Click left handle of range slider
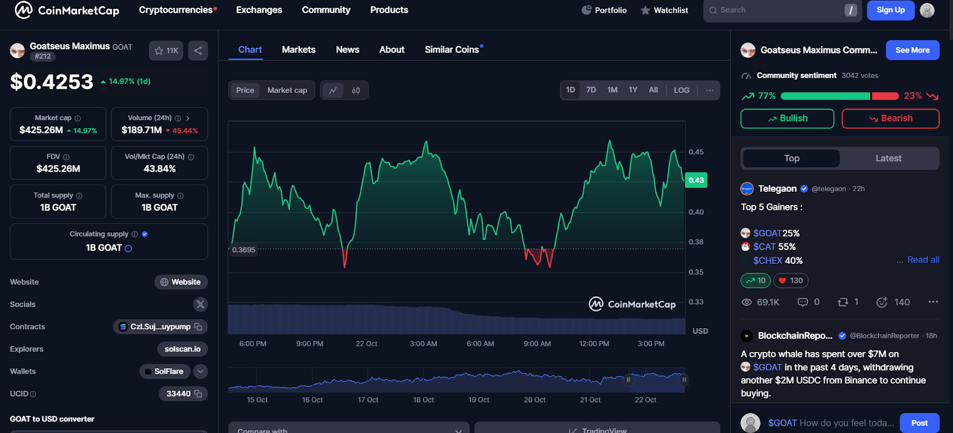This screenshot has height=433, width=953. point(628,379)
